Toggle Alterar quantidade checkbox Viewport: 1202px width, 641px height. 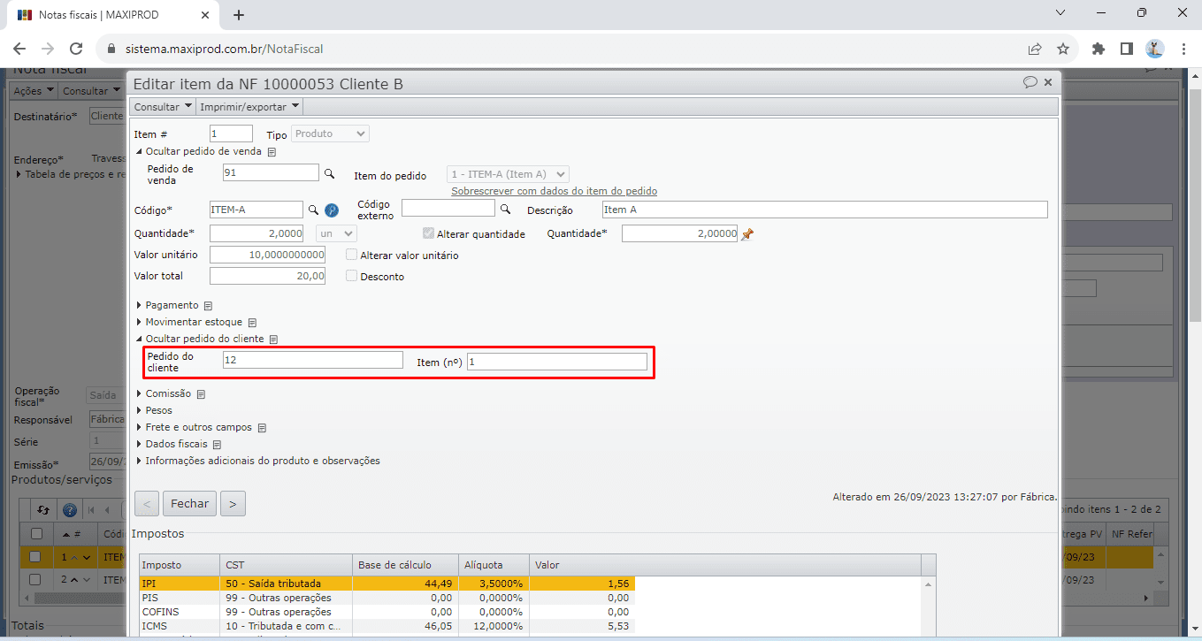tap(429, 233)
